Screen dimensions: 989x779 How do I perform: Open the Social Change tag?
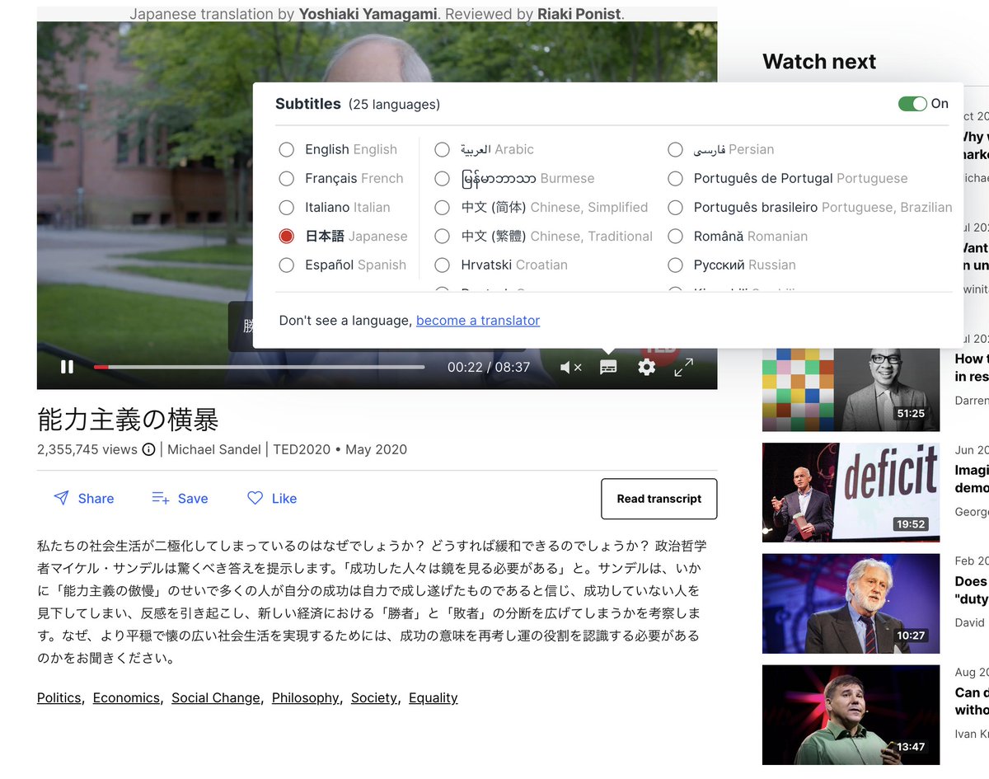click(x=216, y=697)
